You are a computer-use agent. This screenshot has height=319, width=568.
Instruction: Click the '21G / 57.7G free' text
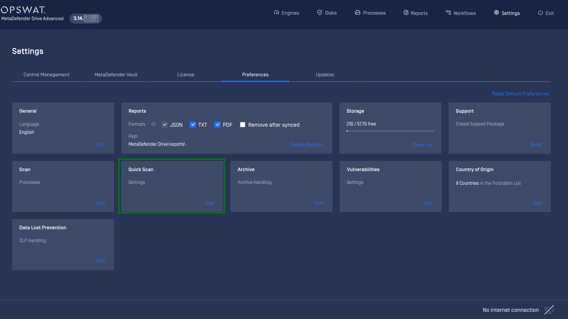tap(361, 124)
